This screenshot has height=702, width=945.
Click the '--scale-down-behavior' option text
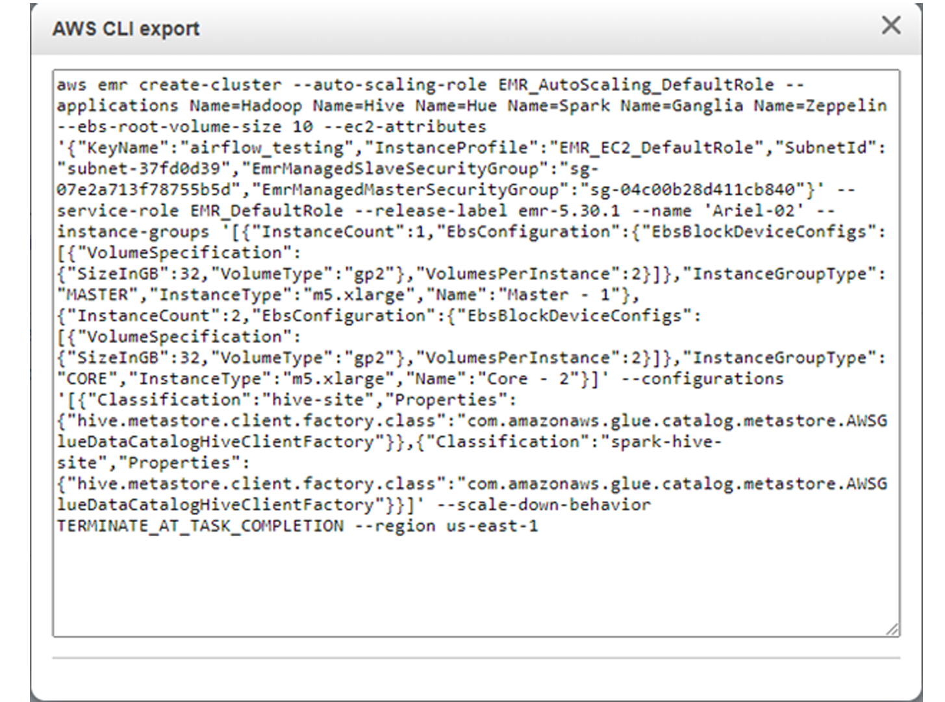pyautogui.click(x=544, y=505)
